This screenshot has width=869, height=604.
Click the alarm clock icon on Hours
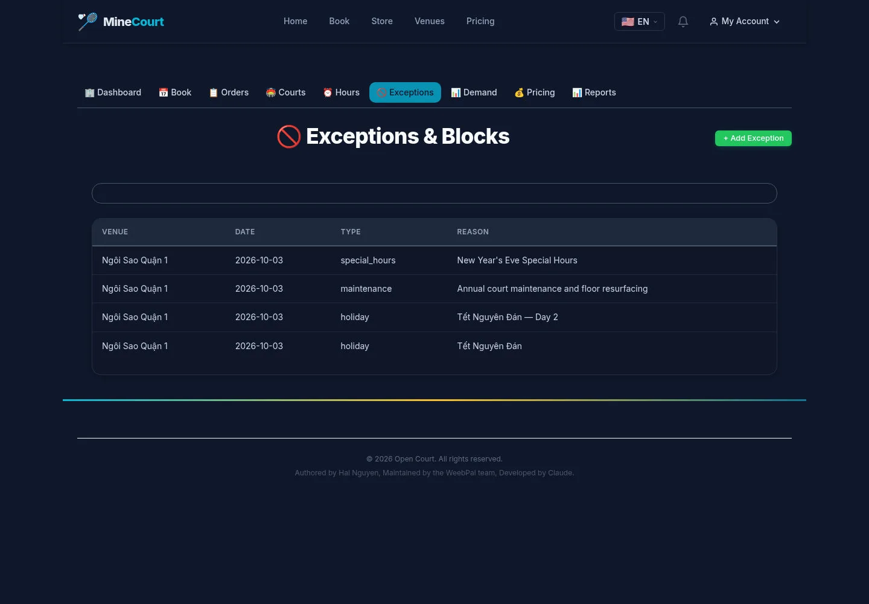(x=328, y=92)
